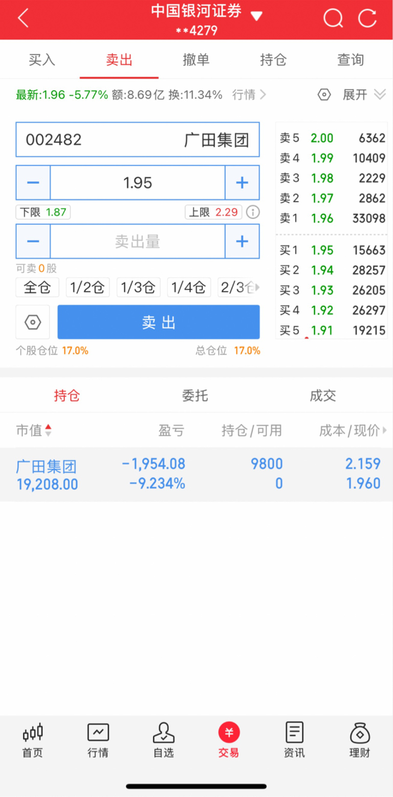Viewport: 393px width, 797px height.
Task: Click the 总仓位 17.0% label
Action: tap(228, 351)
